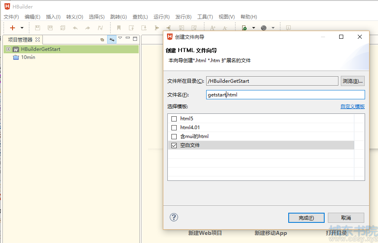This screenshot has width=378, height=243.
Task: Click the green run-in-browser icon
Action: 244,28
